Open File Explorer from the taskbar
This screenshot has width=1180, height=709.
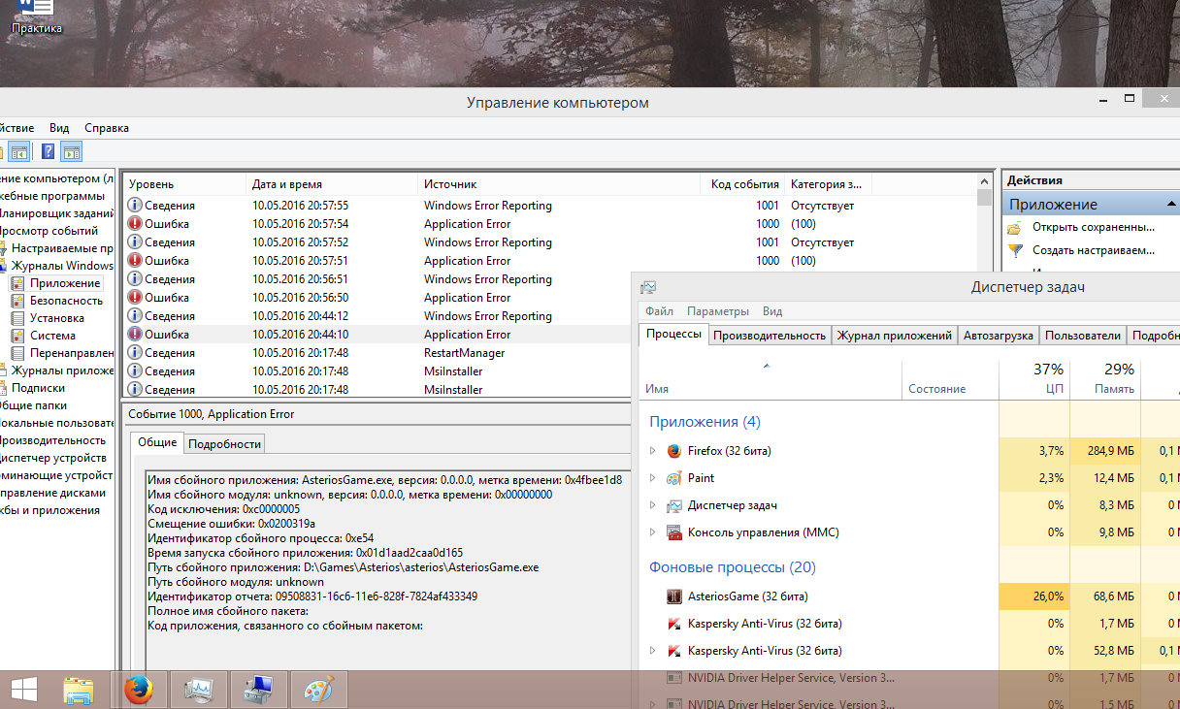(x=79, y=690)
